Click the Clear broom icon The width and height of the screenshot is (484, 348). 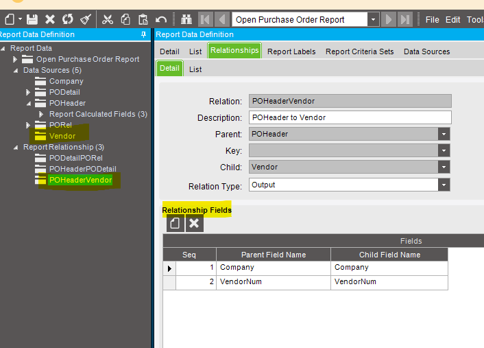[85, 19]
